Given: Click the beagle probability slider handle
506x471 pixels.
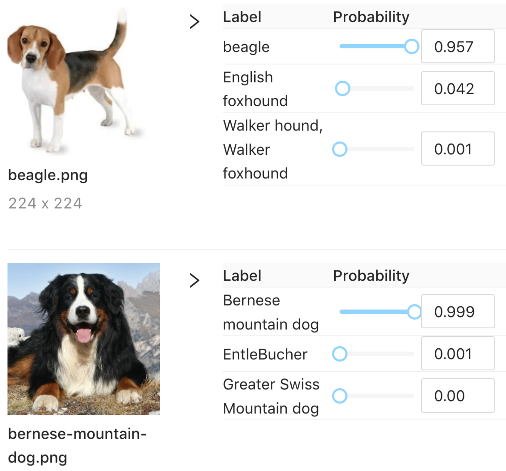Looking at the screenshot, I should coord(412,46).
